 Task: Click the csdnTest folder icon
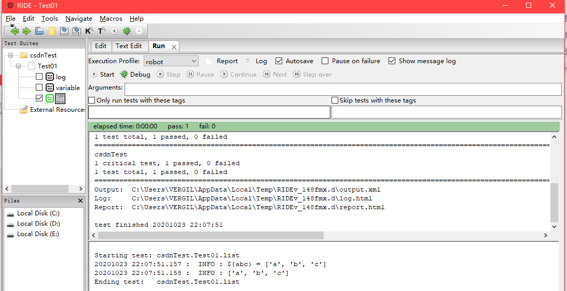(24, 55)
